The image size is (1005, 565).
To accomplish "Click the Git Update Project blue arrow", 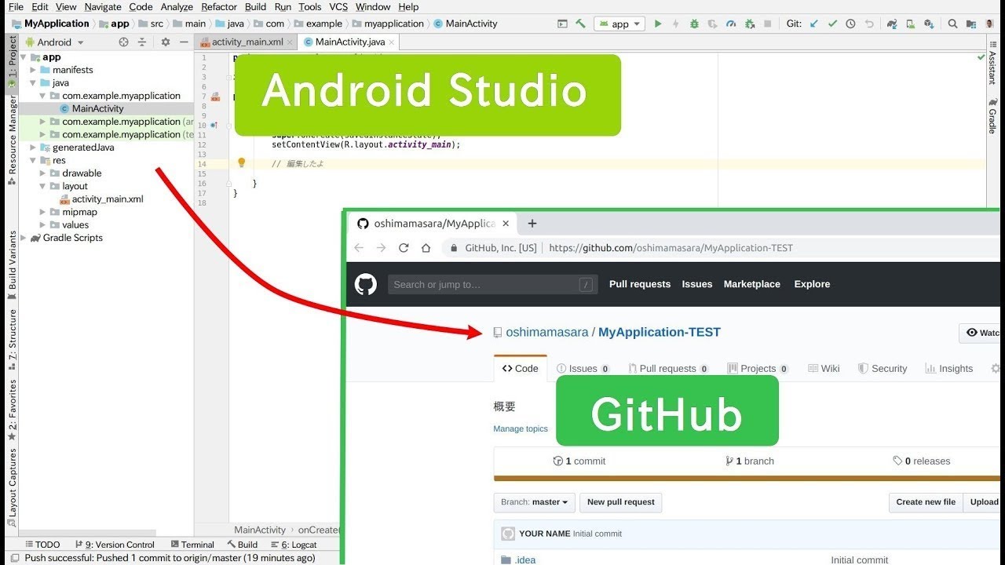I will 814,24.
